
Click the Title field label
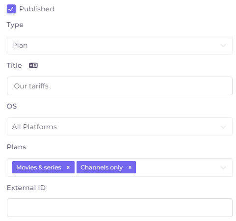point(14,65)
